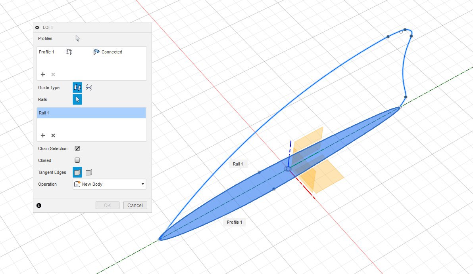Click the Profiles section label

coord(45,38)
